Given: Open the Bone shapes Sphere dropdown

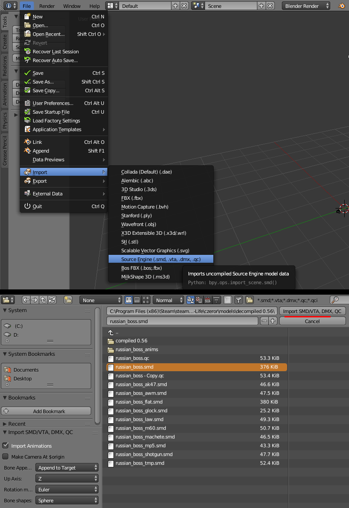Looking at the screenshot, I should [67, 501].
